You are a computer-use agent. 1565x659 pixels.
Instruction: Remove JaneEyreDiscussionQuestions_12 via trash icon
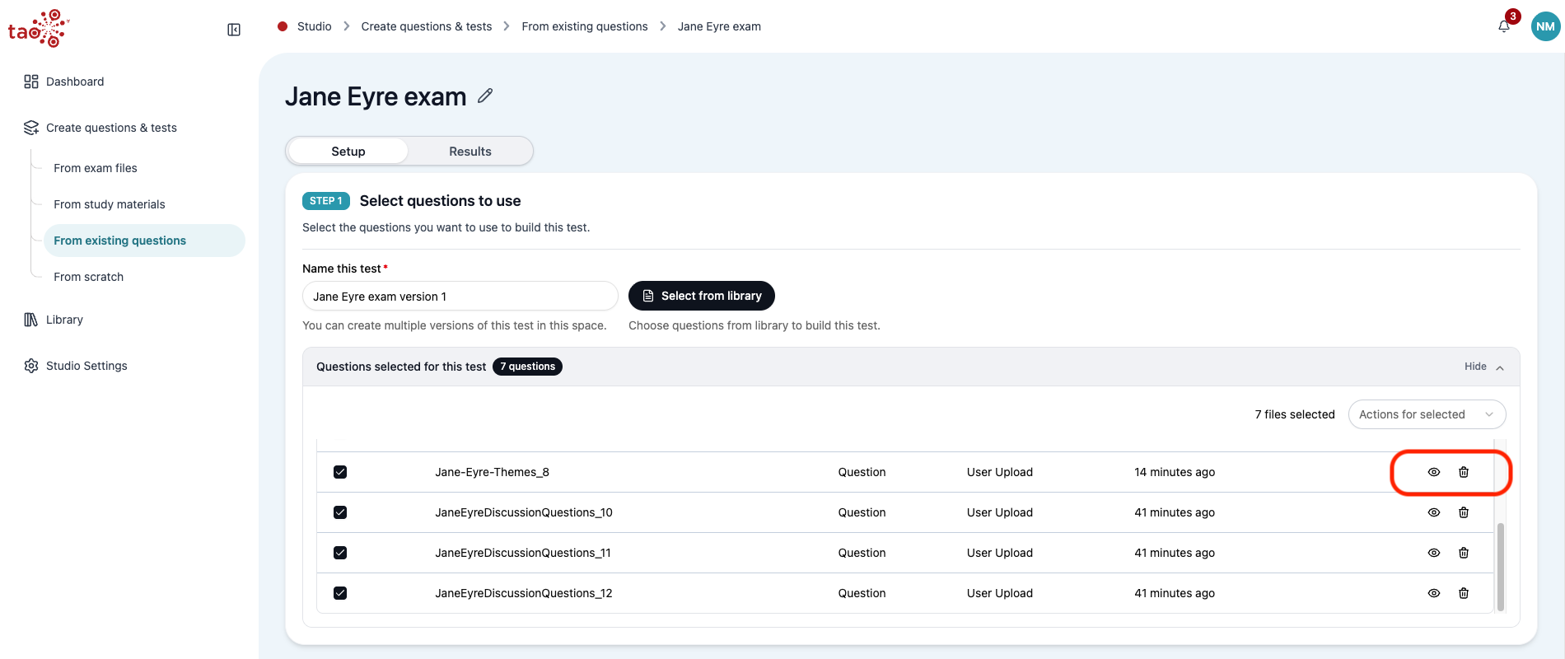[1464, 593]
